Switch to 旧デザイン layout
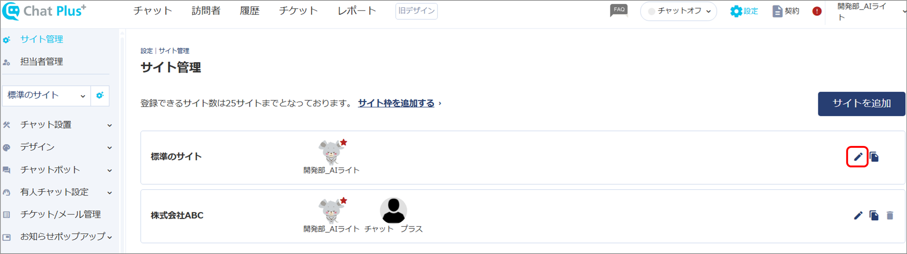 coord(417,11)
